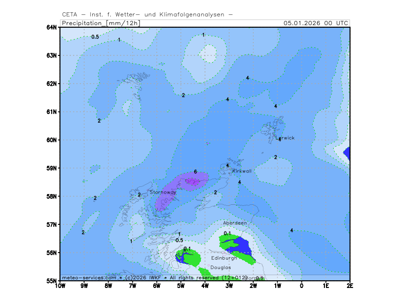Click the 10W longitude axis label

[x=60, y=285]
